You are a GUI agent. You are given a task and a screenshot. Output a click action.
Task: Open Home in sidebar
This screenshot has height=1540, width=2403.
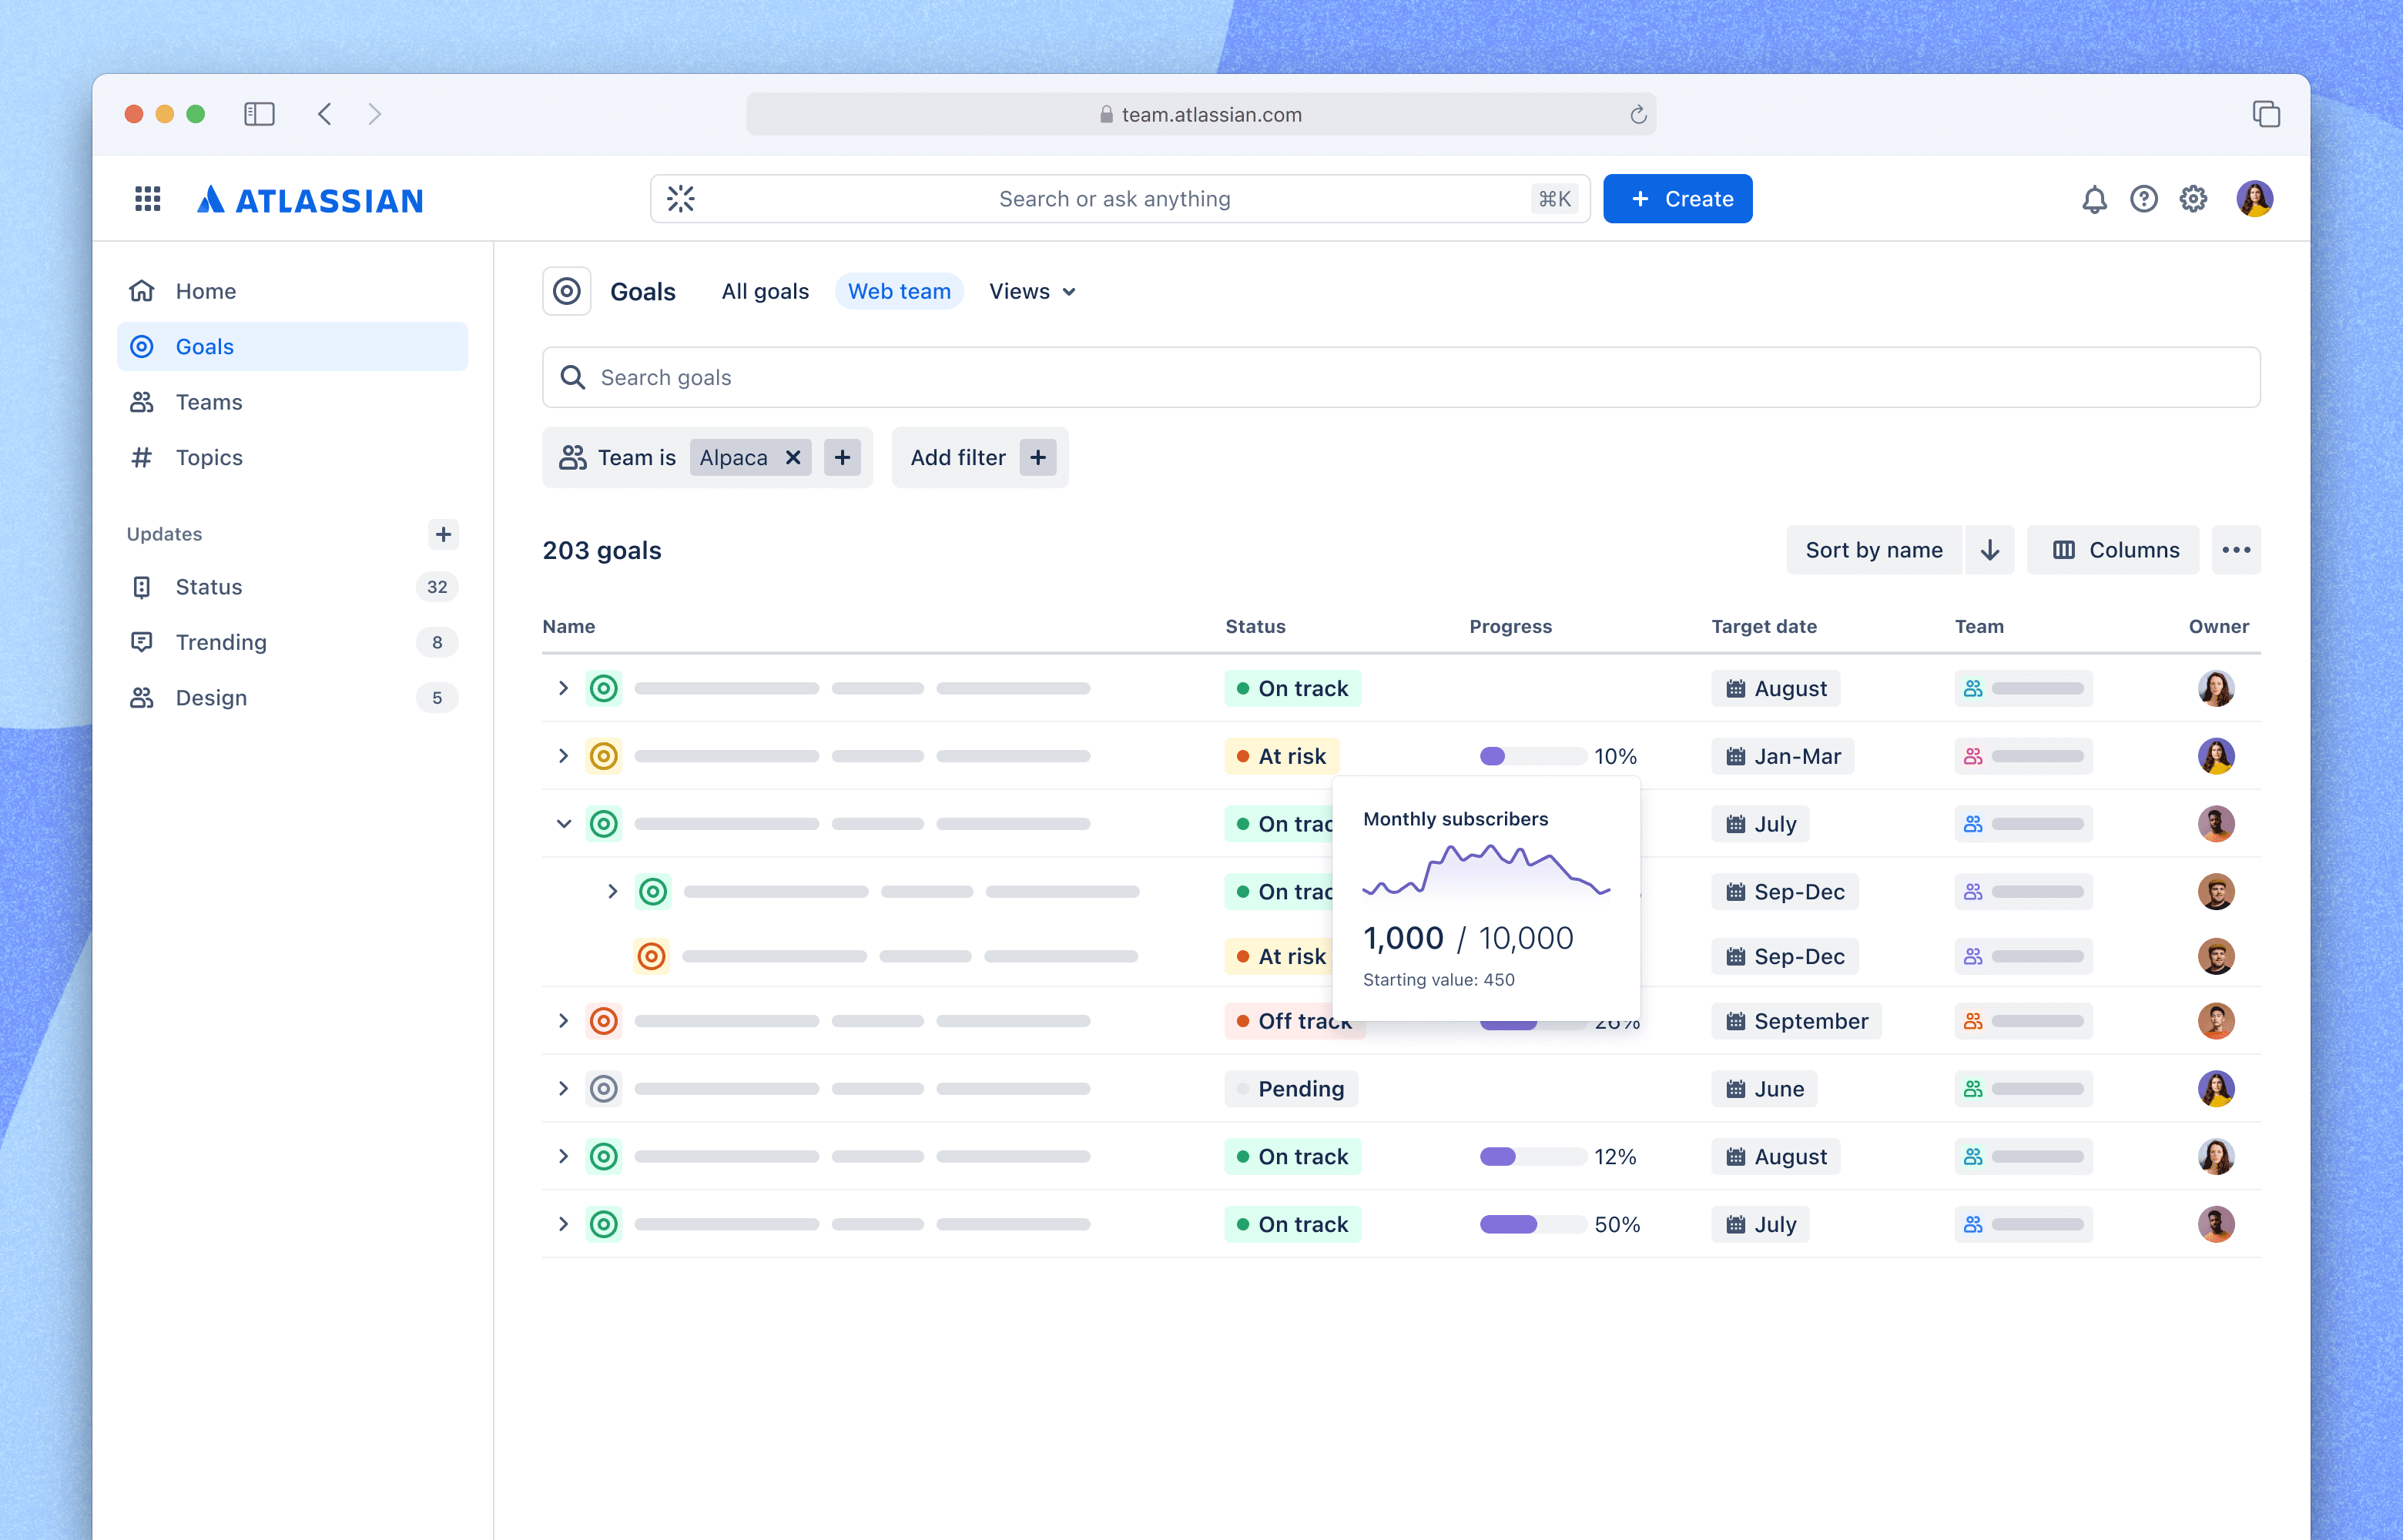(292, 291)
